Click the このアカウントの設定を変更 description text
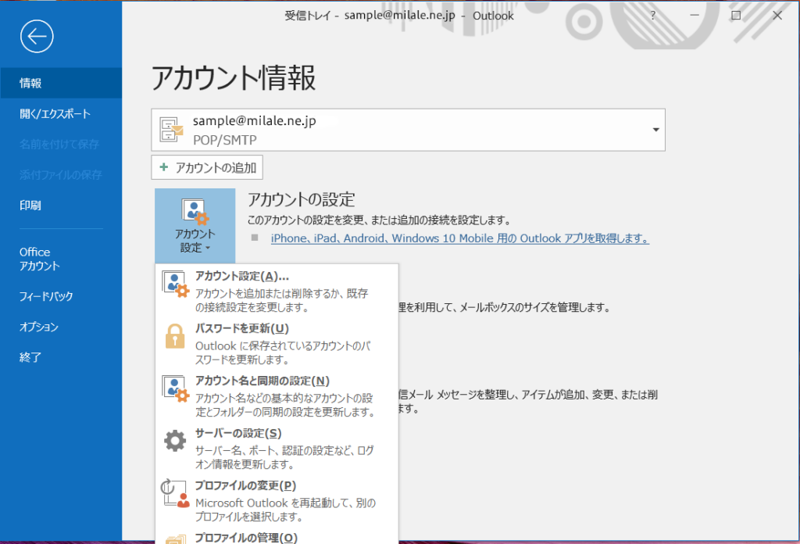800x544 pixels. (x=379, y=220)
